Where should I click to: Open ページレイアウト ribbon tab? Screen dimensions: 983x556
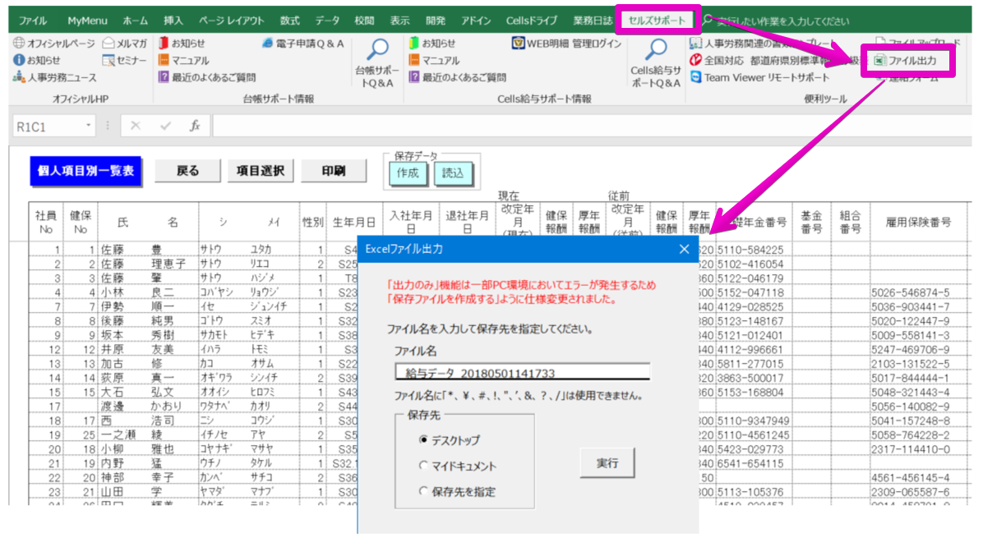point(231,21)
